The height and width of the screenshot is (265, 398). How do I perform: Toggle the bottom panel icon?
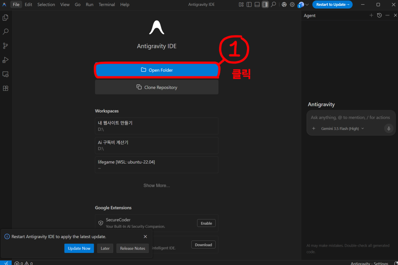coord(257,5)
